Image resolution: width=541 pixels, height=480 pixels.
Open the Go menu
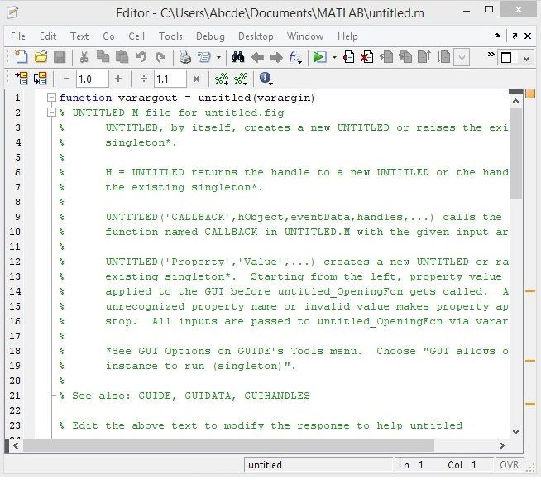tap(108, 36)
